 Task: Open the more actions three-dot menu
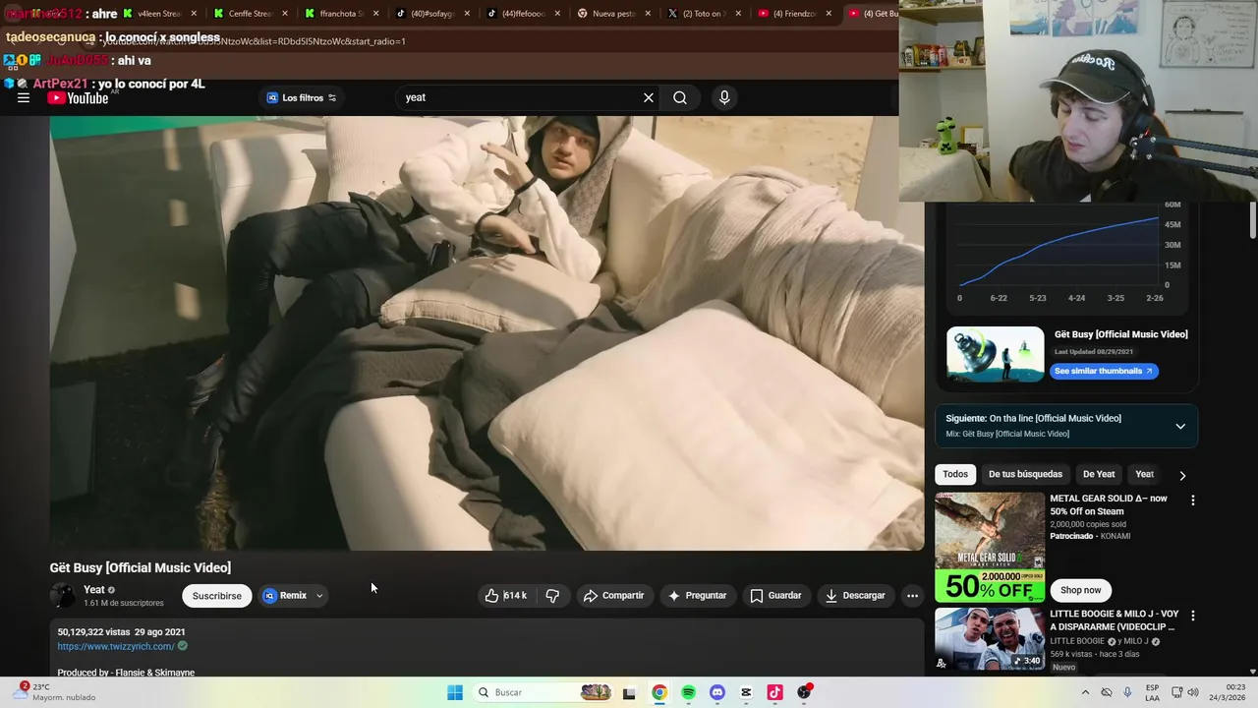tap(912, 595)
